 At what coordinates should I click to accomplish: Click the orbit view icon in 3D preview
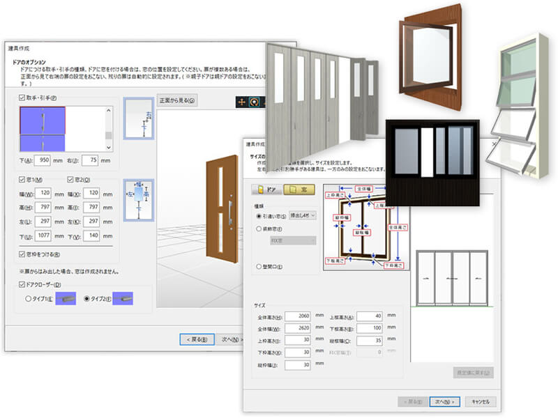tap(255, 100)
